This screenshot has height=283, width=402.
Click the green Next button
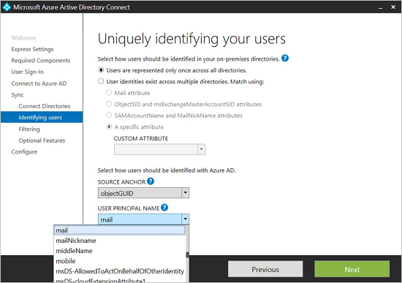tap(352, 269)
